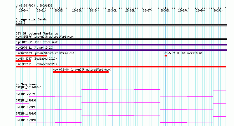
Task: Open the nsv6343747 (Sedlazeck2020) label
Action: (36, 59)
